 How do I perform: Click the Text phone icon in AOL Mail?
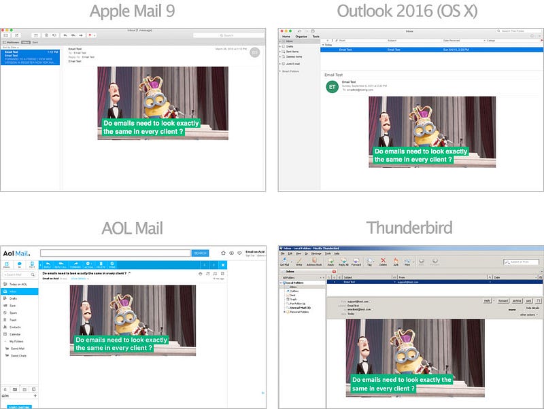[x=31, y=265]
